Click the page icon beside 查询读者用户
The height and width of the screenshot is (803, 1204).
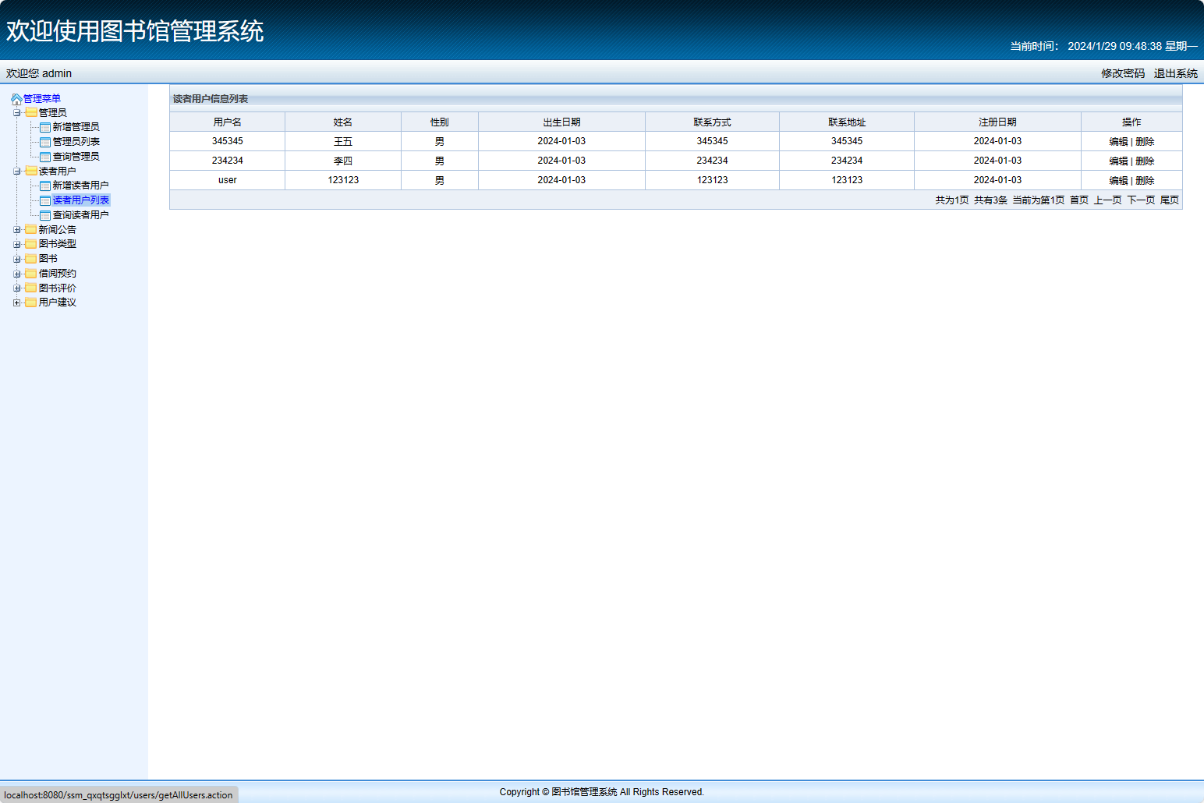coord(45,216)
